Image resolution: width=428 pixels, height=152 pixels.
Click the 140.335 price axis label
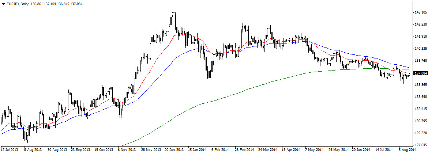tap(421, 49)
